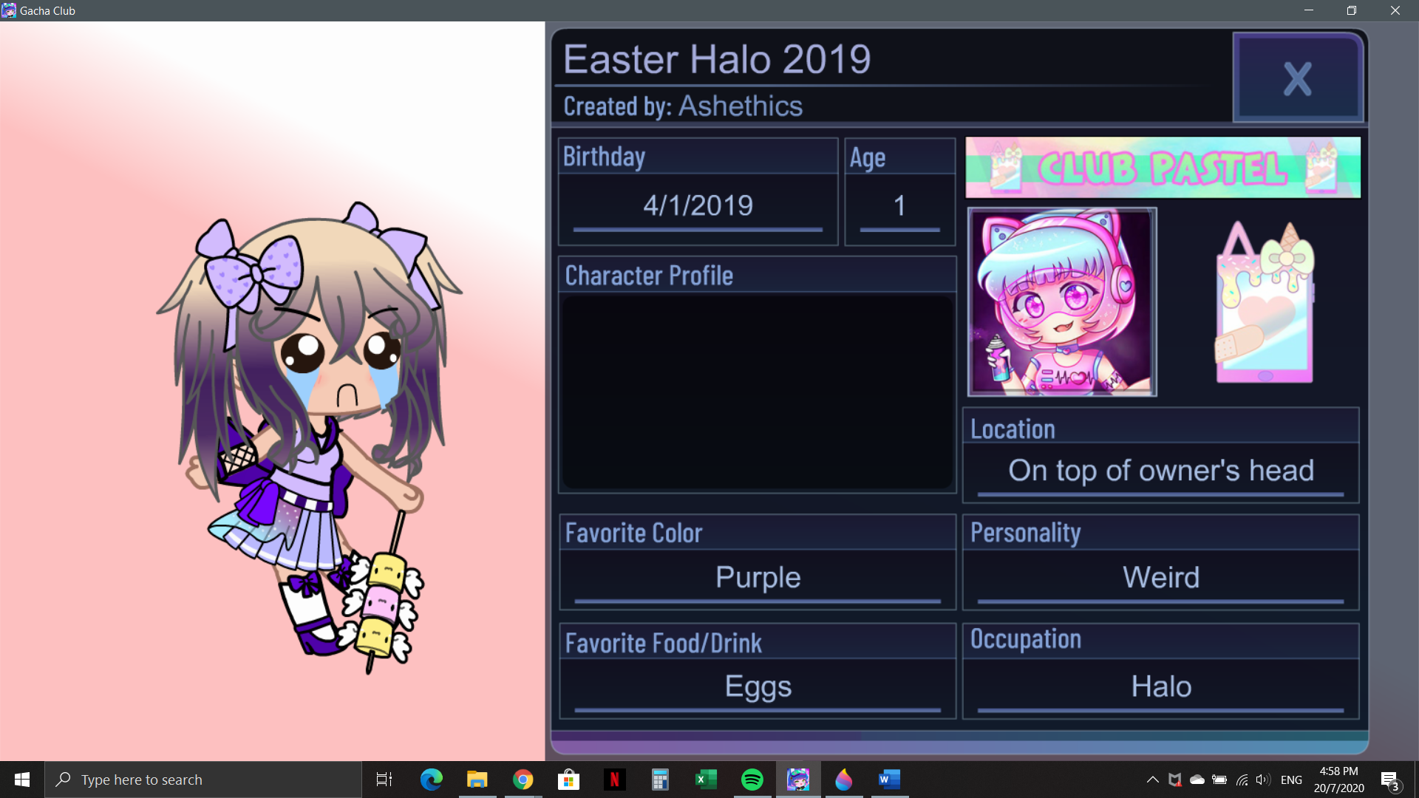Viewport: 1419px width, 798px height.
Task: Select the pink-haired character portrait
Action: coord(1062,301)
